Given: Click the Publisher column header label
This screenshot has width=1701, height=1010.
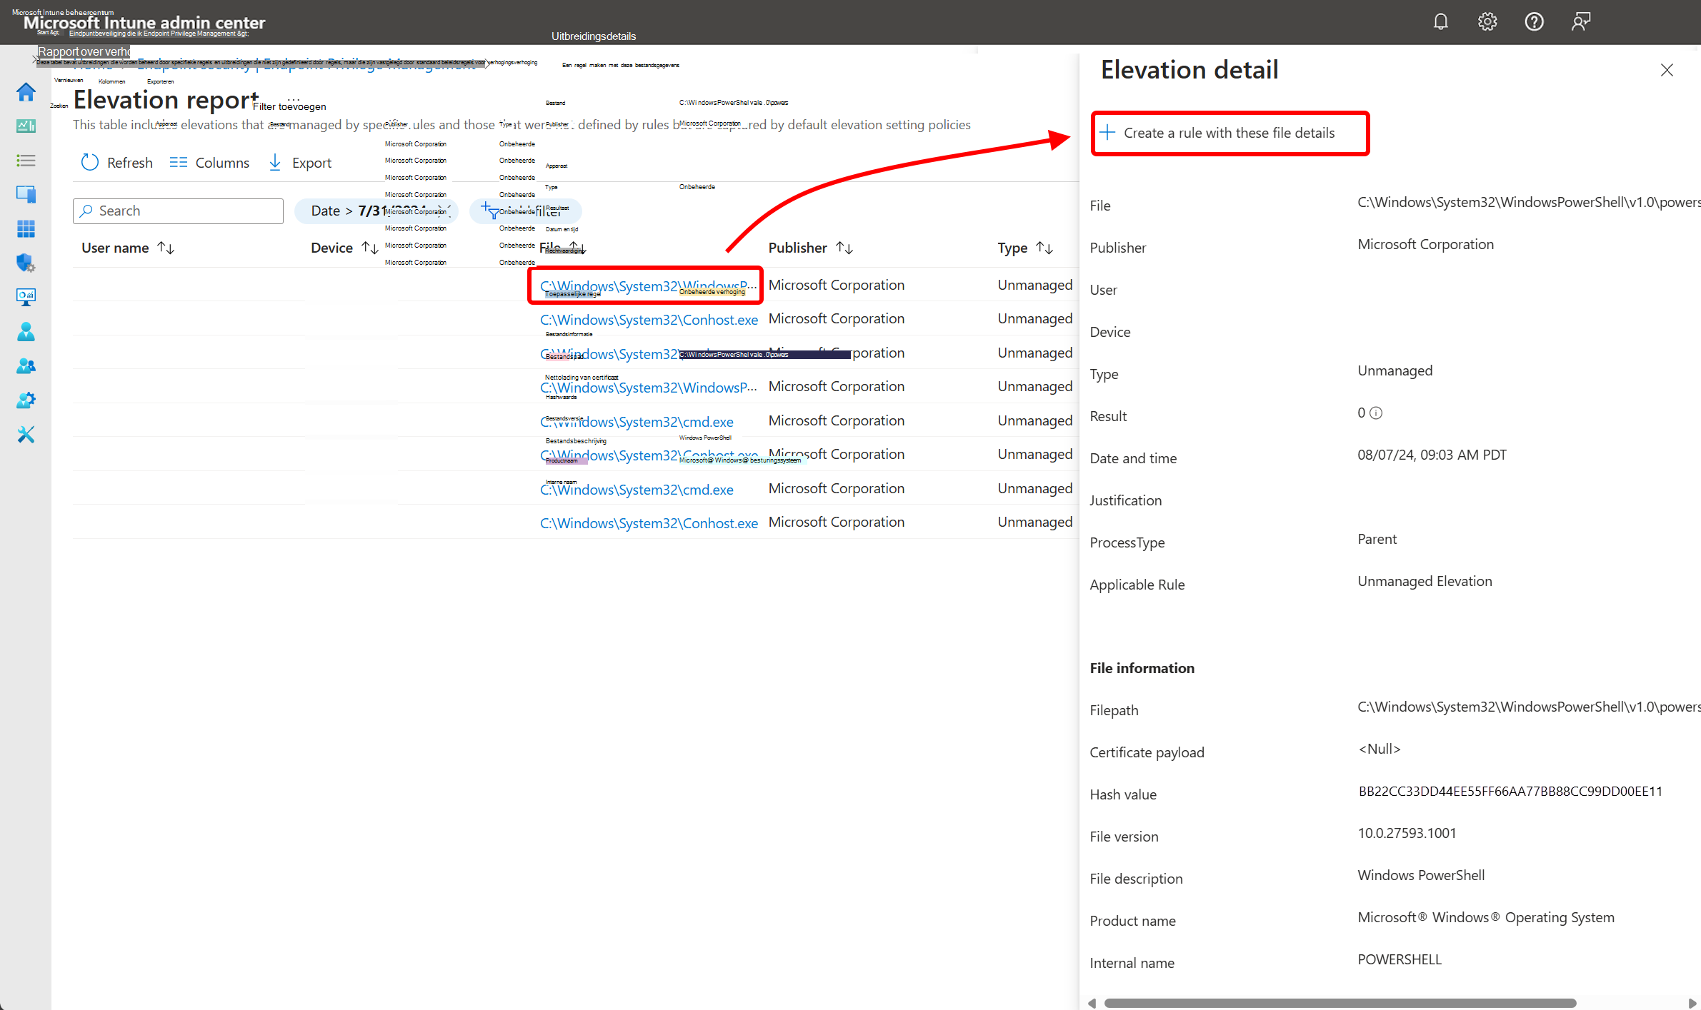Looking at the screenshot, I should tap(797, 248).
